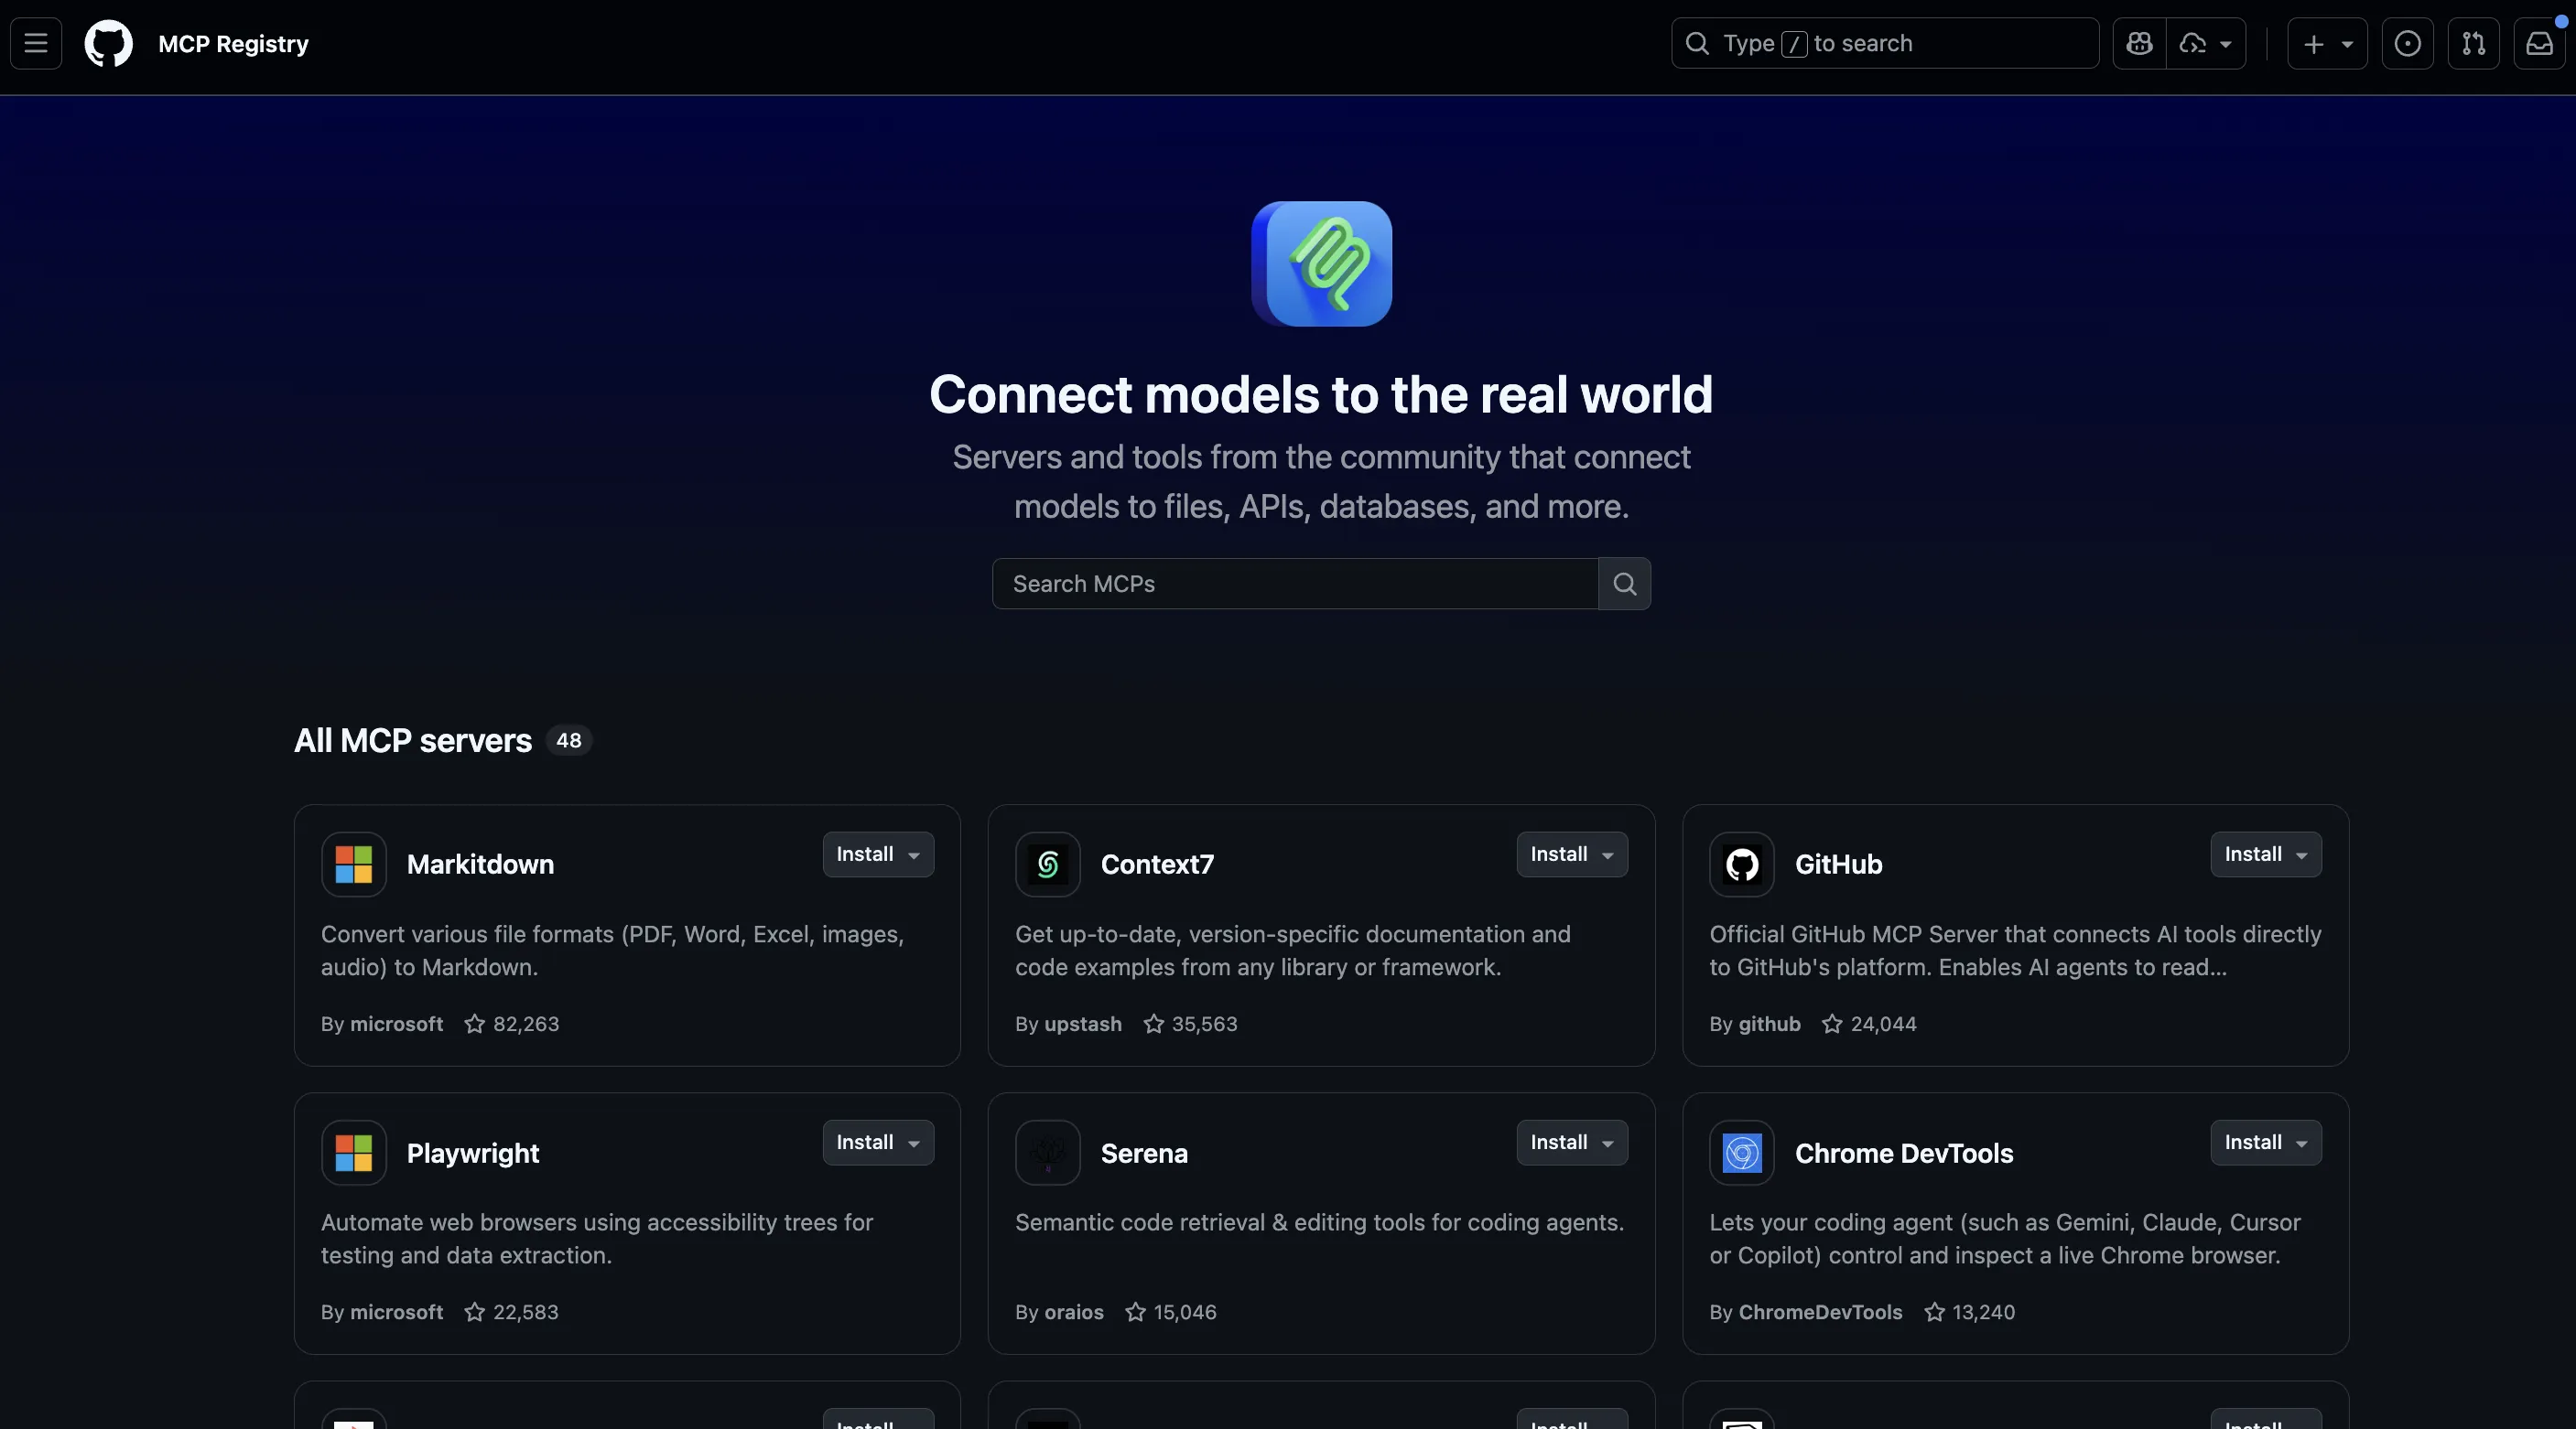Click the issues icon near the top right

[2408, 43]
